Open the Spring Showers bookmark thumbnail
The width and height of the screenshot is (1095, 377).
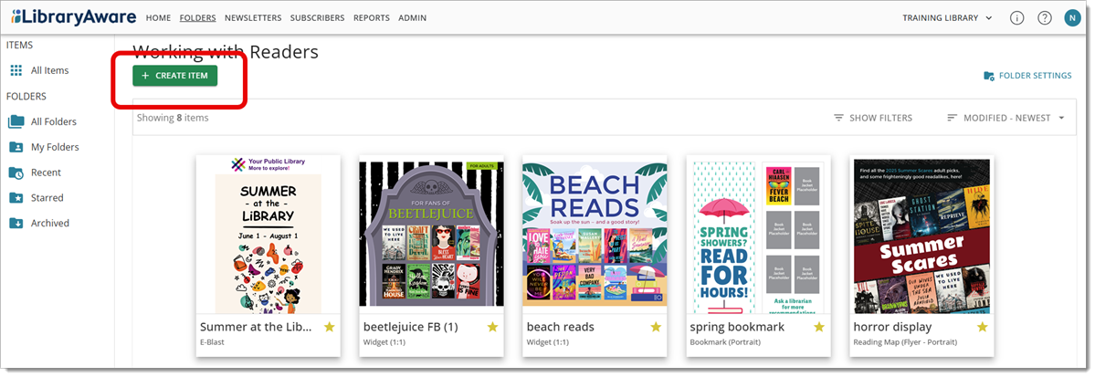[758, 234]
